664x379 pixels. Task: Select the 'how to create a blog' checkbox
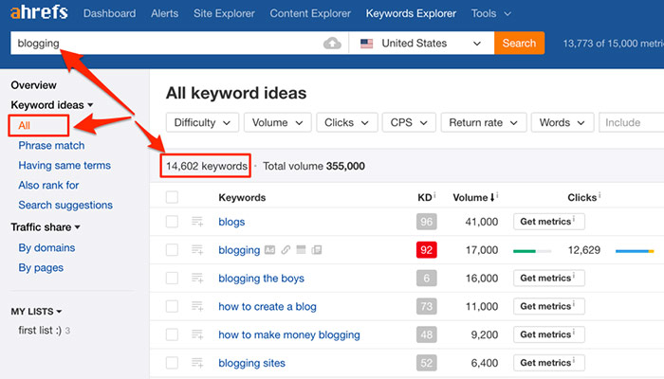click(172, 307)
